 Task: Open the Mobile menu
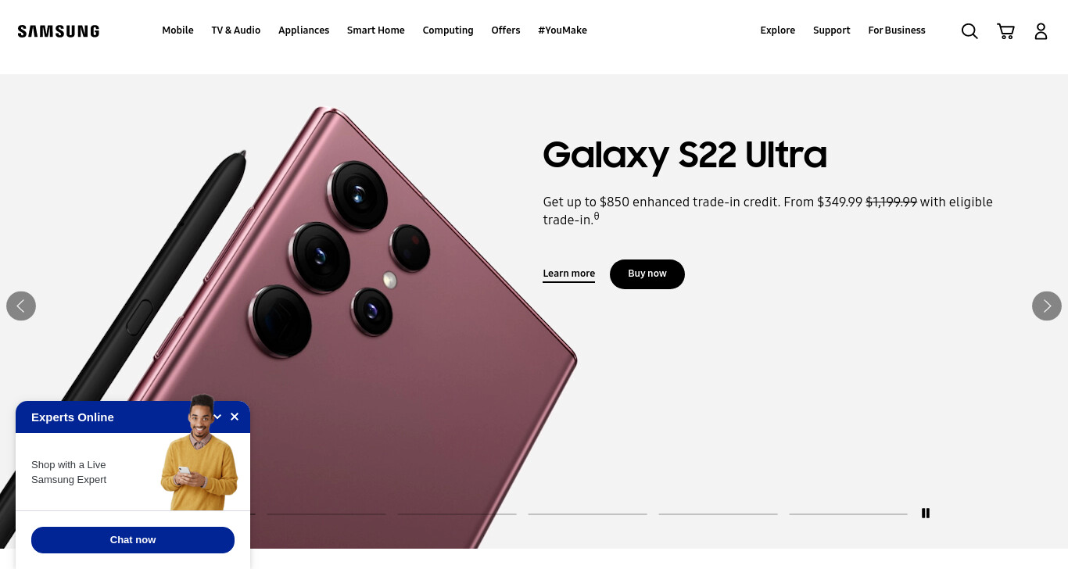click(x=177, y=30)
